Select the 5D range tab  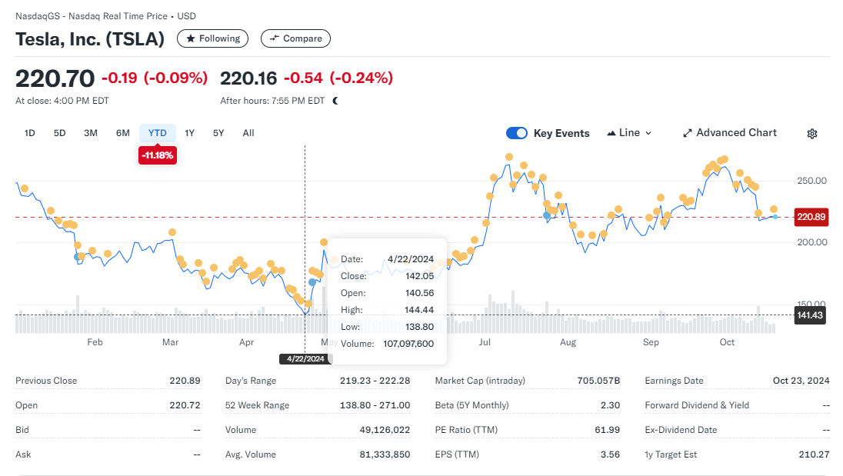pos(59,133)
